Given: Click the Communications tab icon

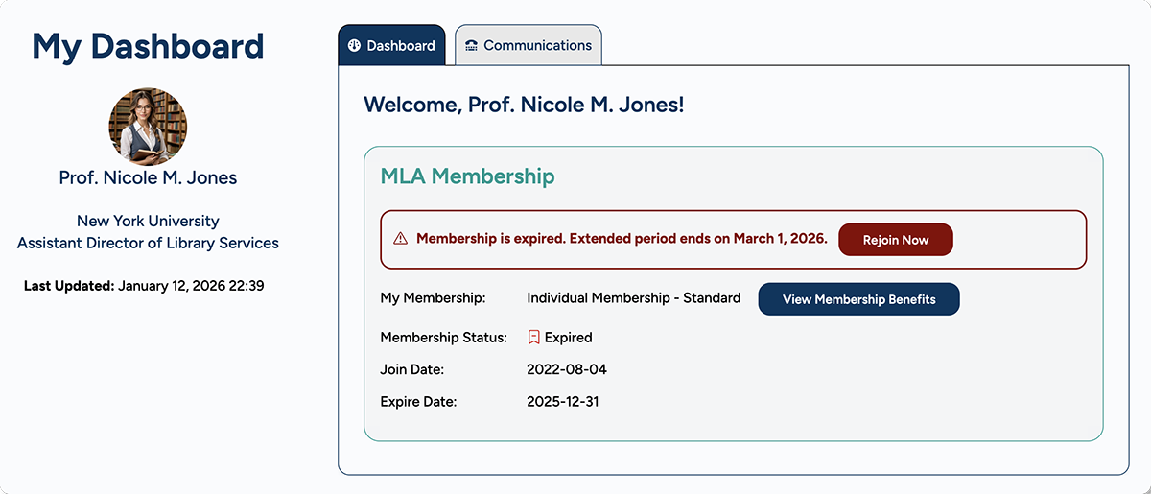Looking at the screenshot, I should (x=471, y=46).
